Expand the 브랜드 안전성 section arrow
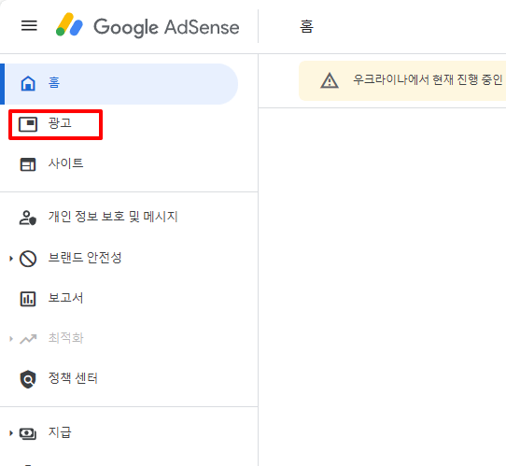The width and height of the screenshot is (506, 466). [11, 259]
